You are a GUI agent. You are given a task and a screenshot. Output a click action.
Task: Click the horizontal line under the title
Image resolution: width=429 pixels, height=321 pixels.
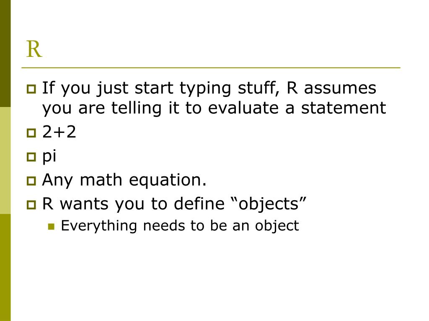[x=211, y=67]
